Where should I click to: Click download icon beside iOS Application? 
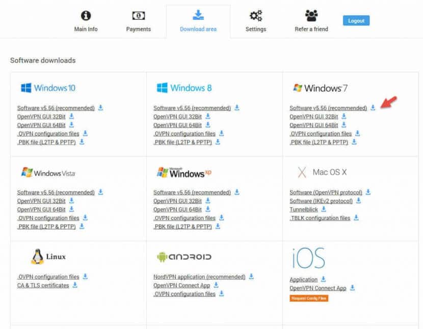pos(324,279)
